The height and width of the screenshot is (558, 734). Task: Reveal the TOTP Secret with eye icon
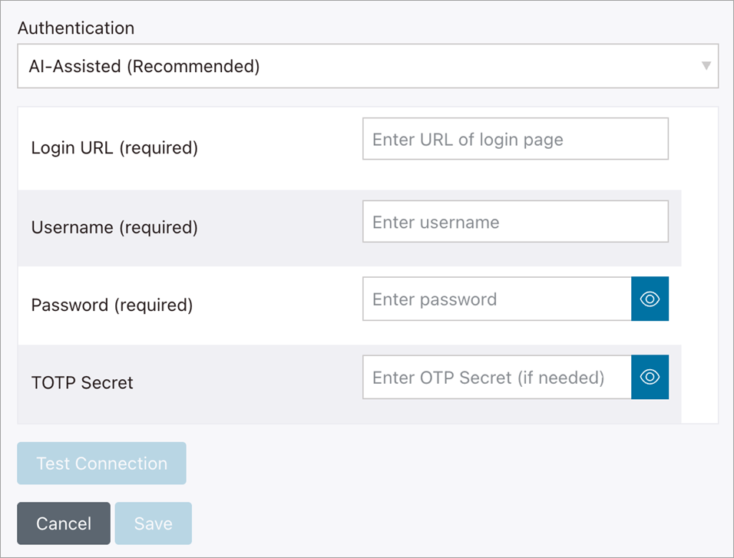point(650,377)
